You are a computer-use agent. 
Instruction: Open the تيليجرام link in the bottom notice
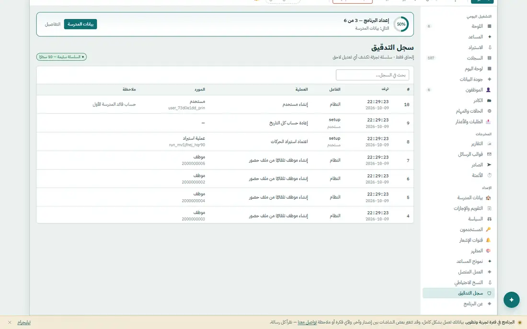tap(24, 322)
